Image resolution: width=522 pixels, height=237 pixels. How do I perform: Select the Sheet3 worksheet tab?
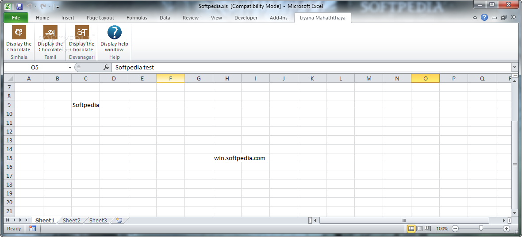(x=98, y=220)
